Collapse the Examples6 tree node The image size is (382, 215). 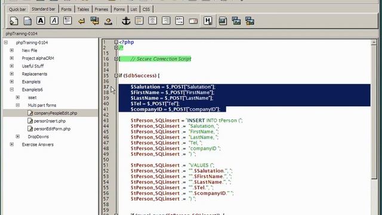pos(12,90)
